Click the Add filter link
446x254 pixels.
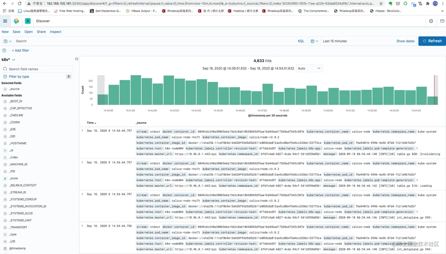20,50
